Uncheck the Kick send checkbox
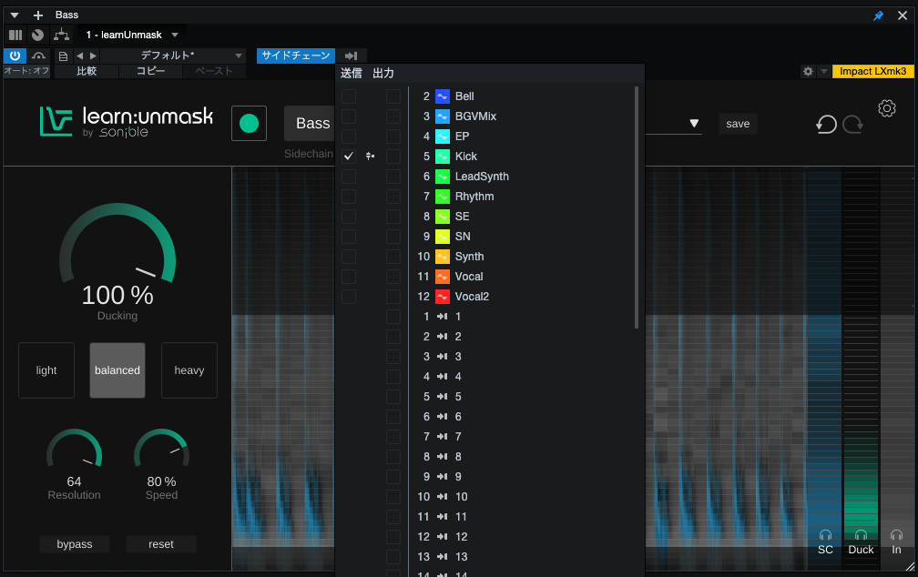This screenshot has width=918, height=577. 349,157
